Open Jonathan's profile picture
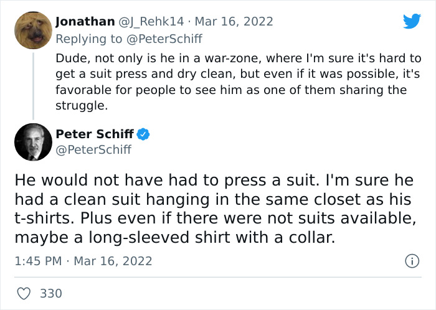The width and height of the screenshot is (436, 310). pos(31,31)
